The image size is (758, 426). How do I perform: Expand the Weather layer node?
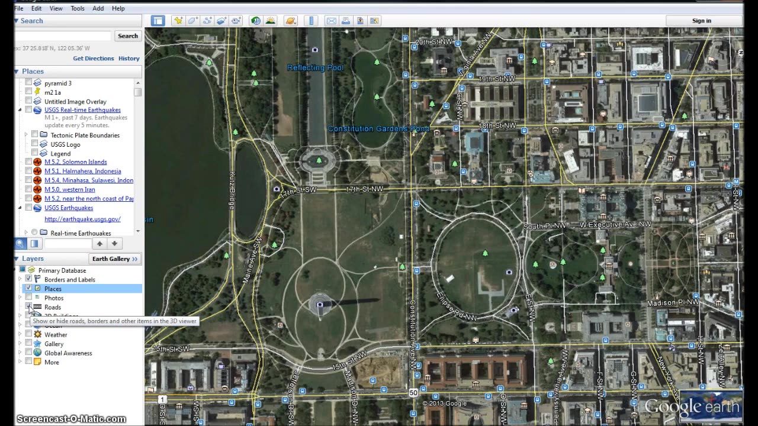click(x=20, y=334)
